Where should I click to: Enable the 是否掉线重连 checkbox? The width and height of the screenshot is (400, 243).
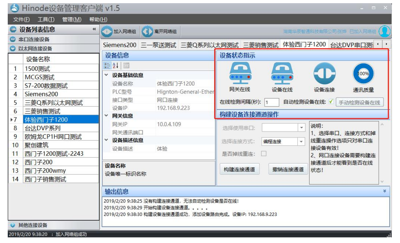(264, 154)
